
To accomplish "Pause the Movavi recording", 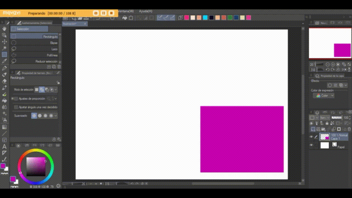I will point(103,13).
